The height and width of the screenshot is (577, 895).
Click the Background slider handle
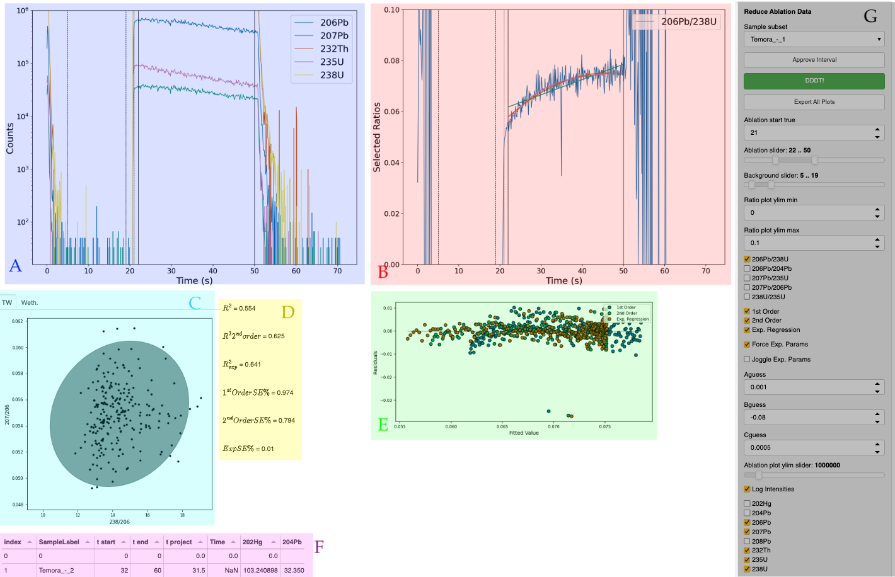751,185
